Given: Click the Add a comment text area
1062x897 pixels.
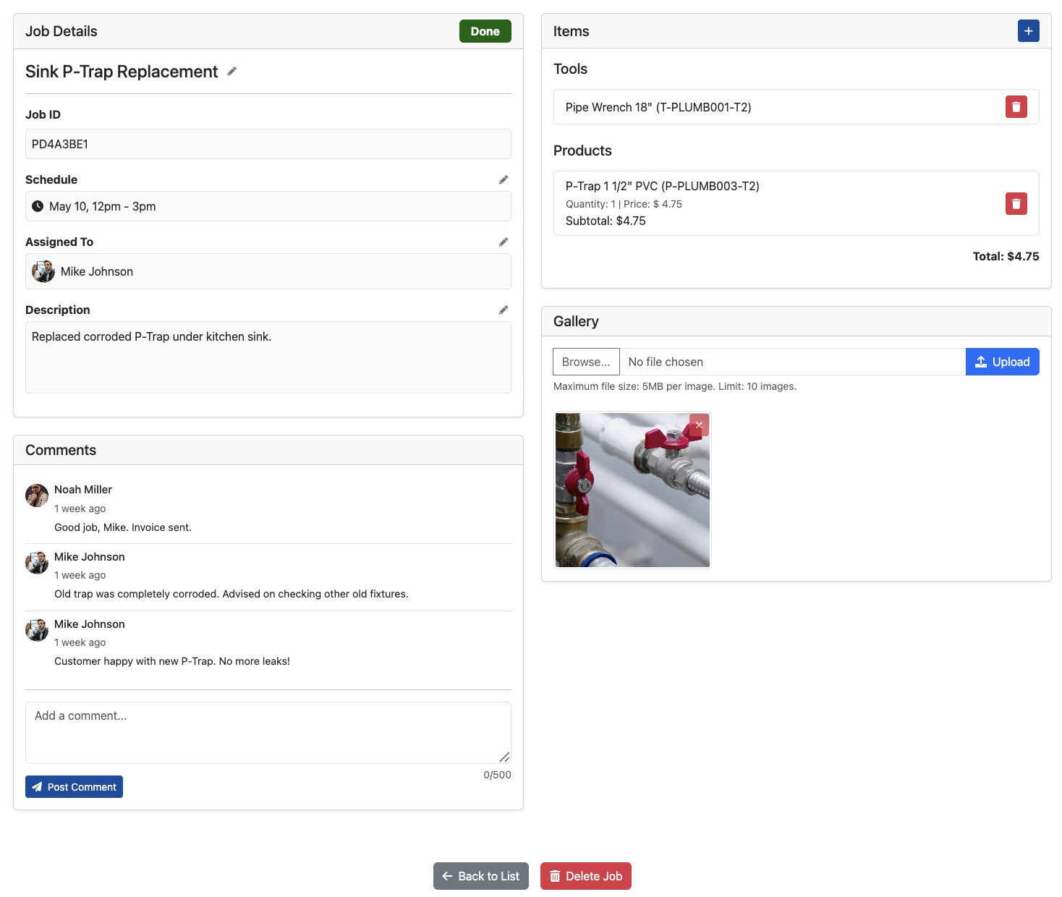Looking at the screenshot, I should click(x=268, y=732).
